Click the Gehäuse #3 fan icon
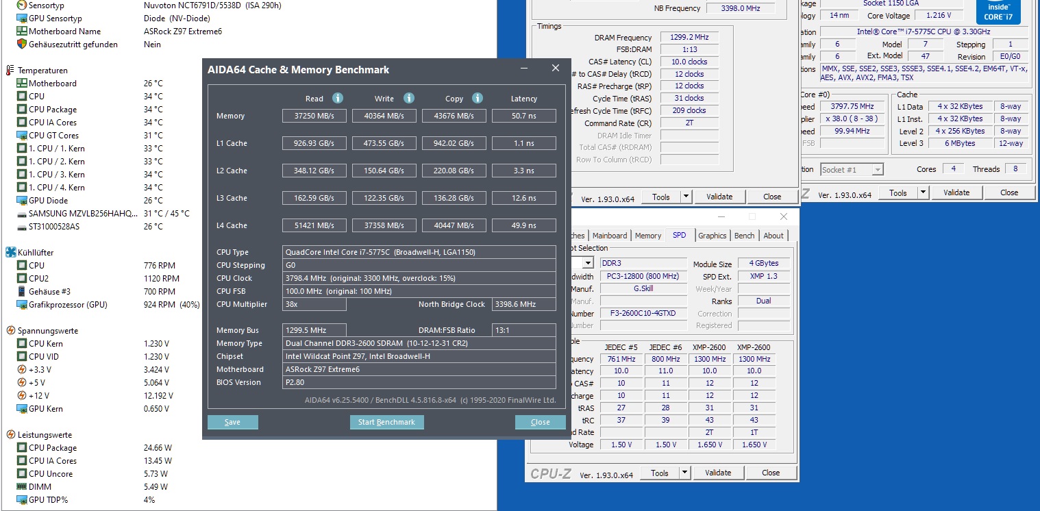The height and width of the screenshot is (511, 1040). pos(22,291)
